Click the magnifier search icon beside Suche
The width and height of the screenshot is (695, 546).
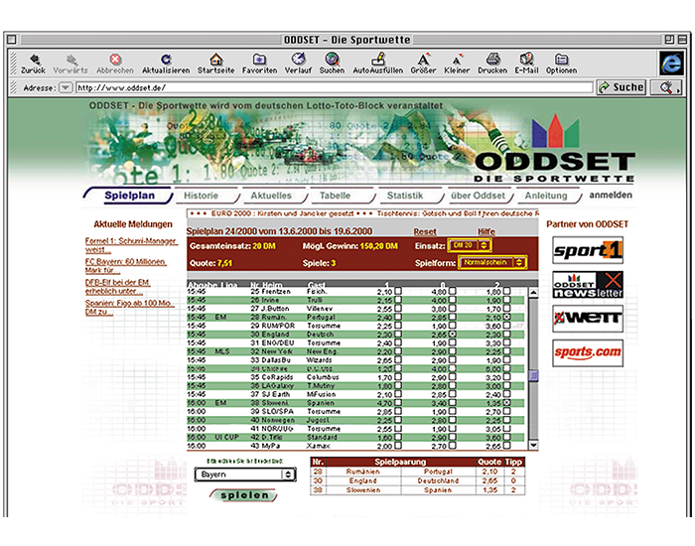click(666, 87)
